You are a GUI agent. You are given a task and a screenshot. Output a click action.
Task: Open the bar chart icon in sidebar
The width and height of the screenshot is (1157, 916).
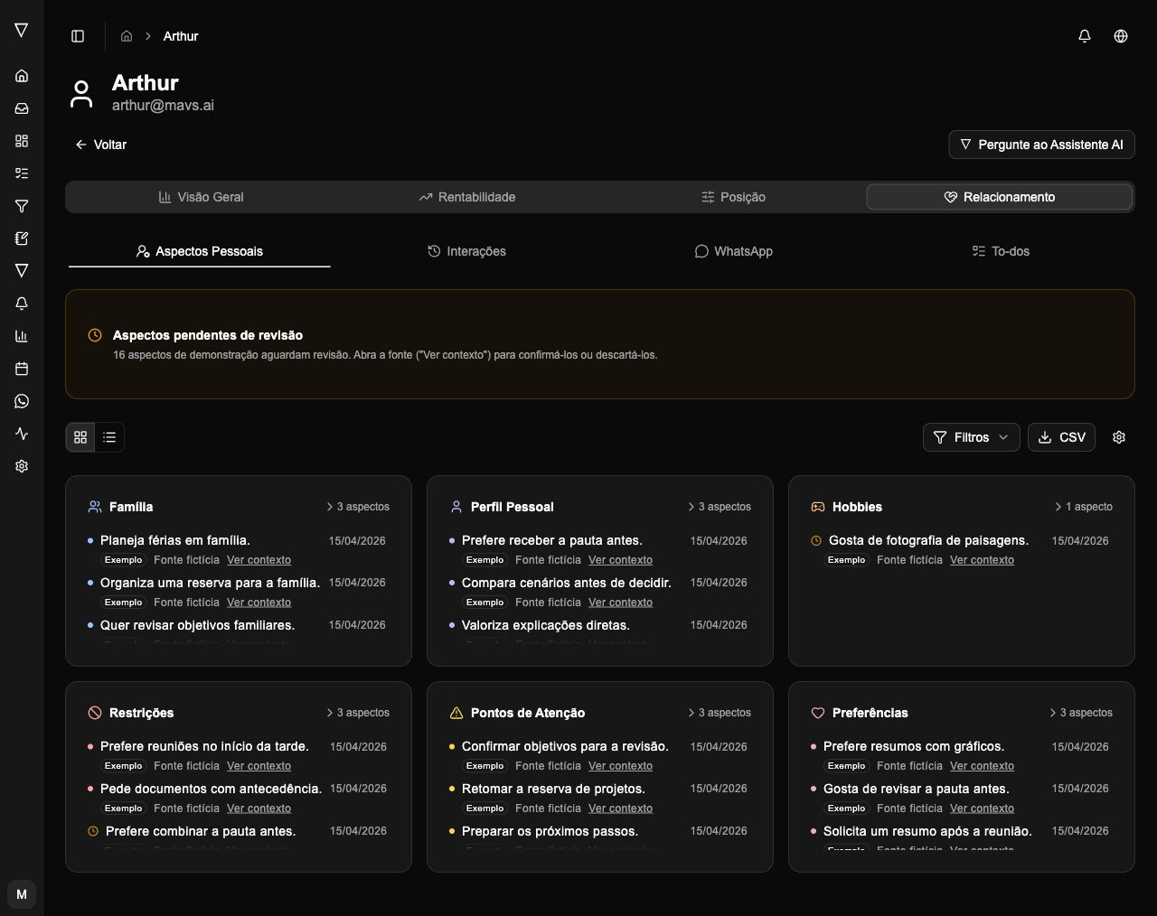pyautogui.click(x=22, y=336)
